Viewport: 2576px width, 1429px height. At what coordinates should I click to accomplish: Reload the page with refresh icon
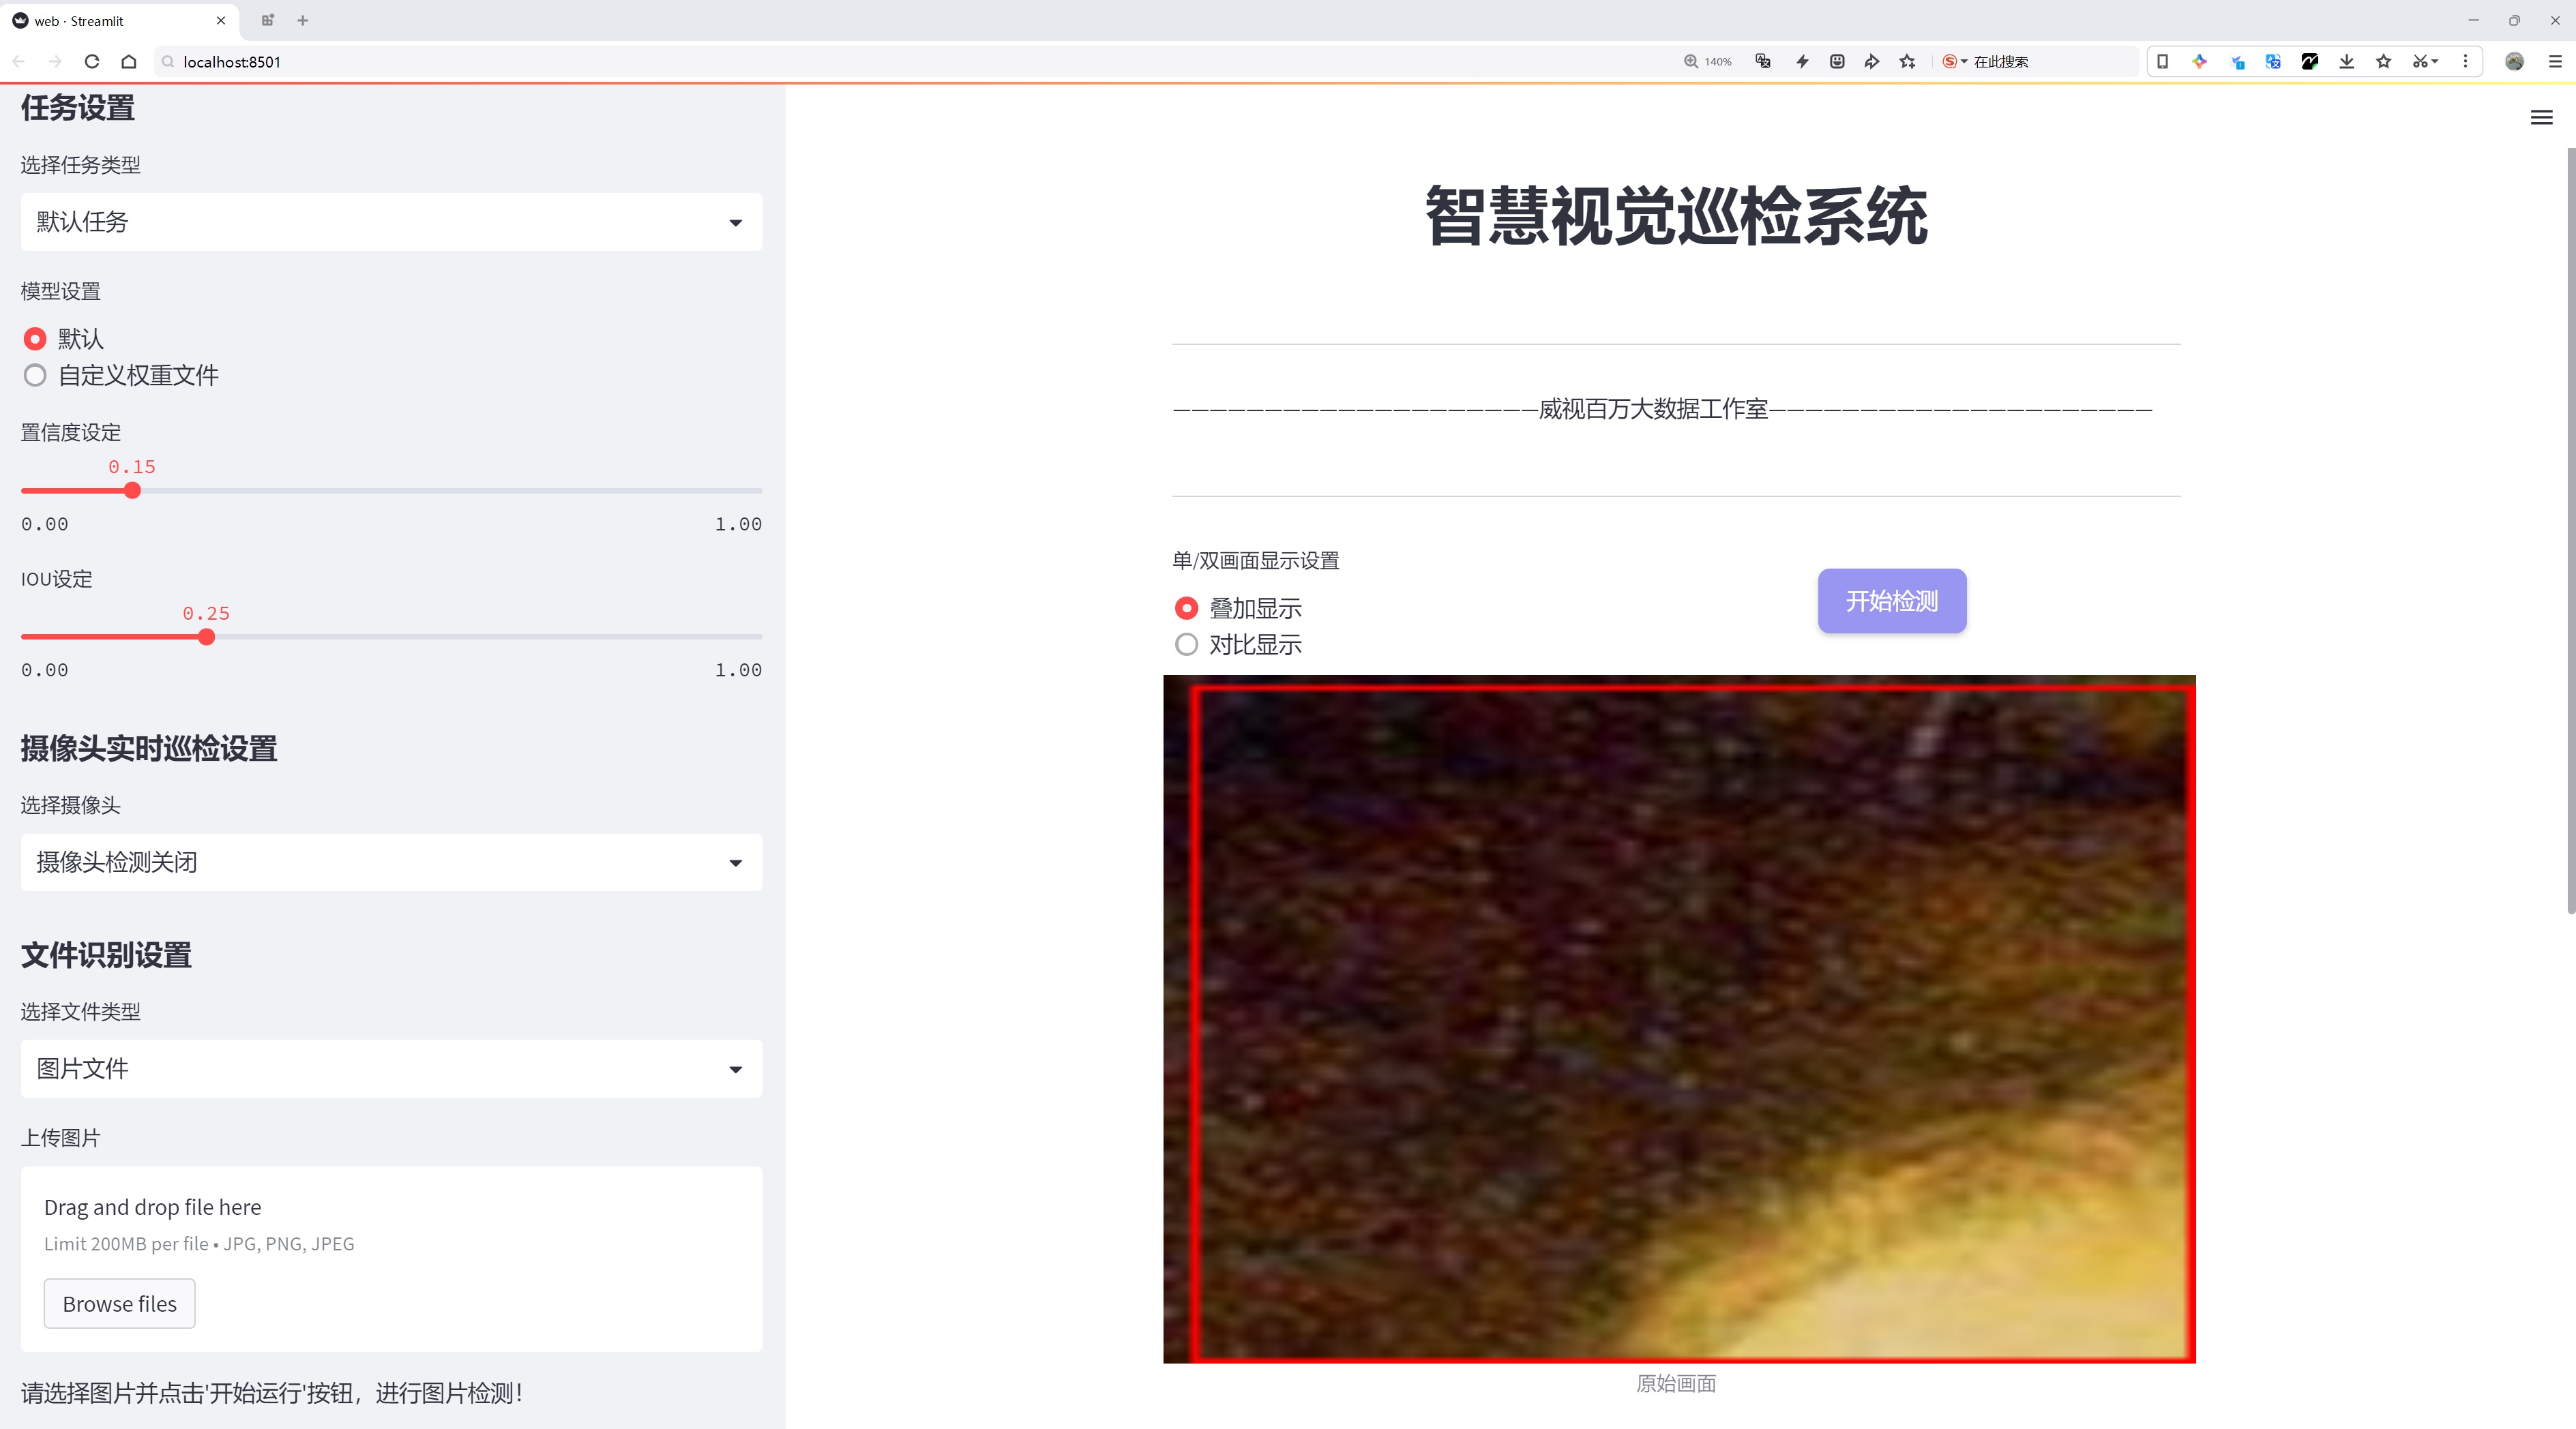click(92, 61)
